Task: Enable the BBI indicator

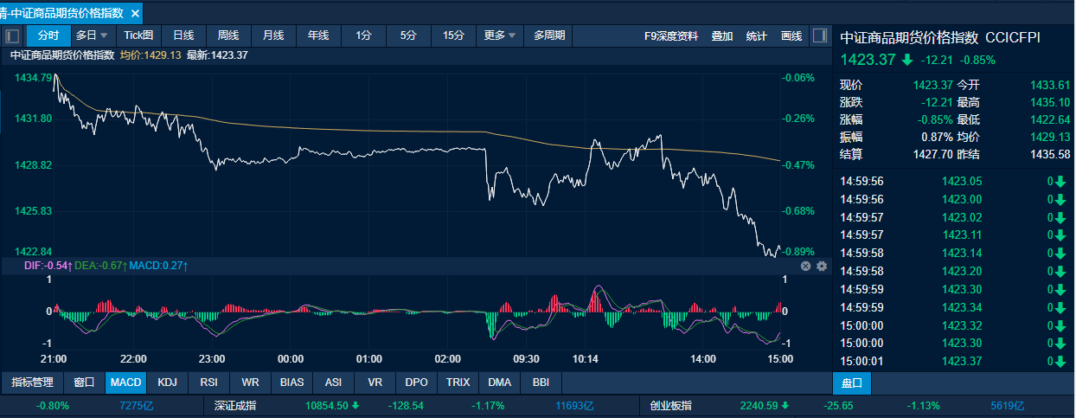Action: coord(541,383)
